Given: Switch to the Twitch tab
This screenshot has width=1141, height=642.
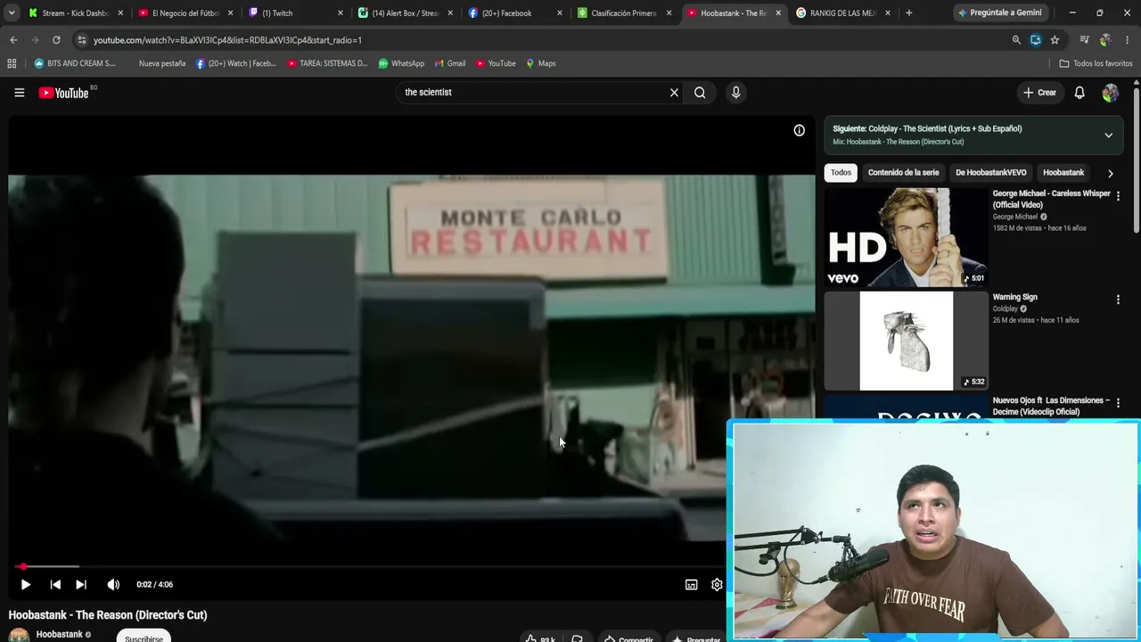Looking at the screenshot, I should click(295, 13).
